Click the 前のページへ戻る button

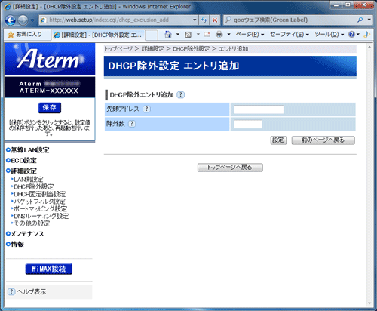pyautogui.click(x=323, y=140)
